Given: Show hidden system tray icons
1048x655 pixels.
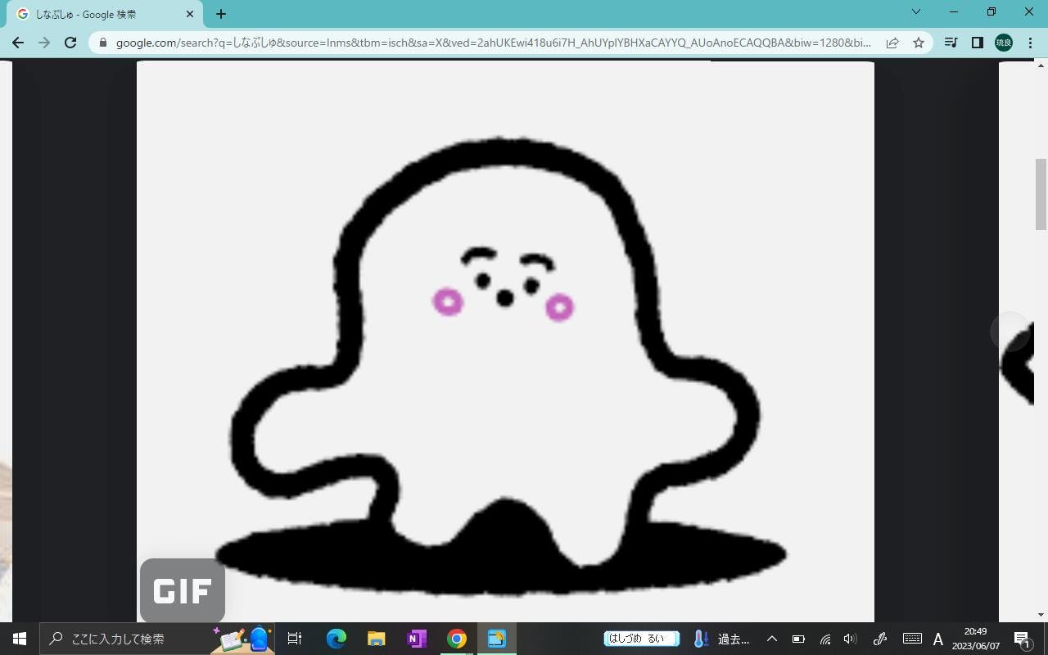Looking at the screenshot, I should pos(771,639).
